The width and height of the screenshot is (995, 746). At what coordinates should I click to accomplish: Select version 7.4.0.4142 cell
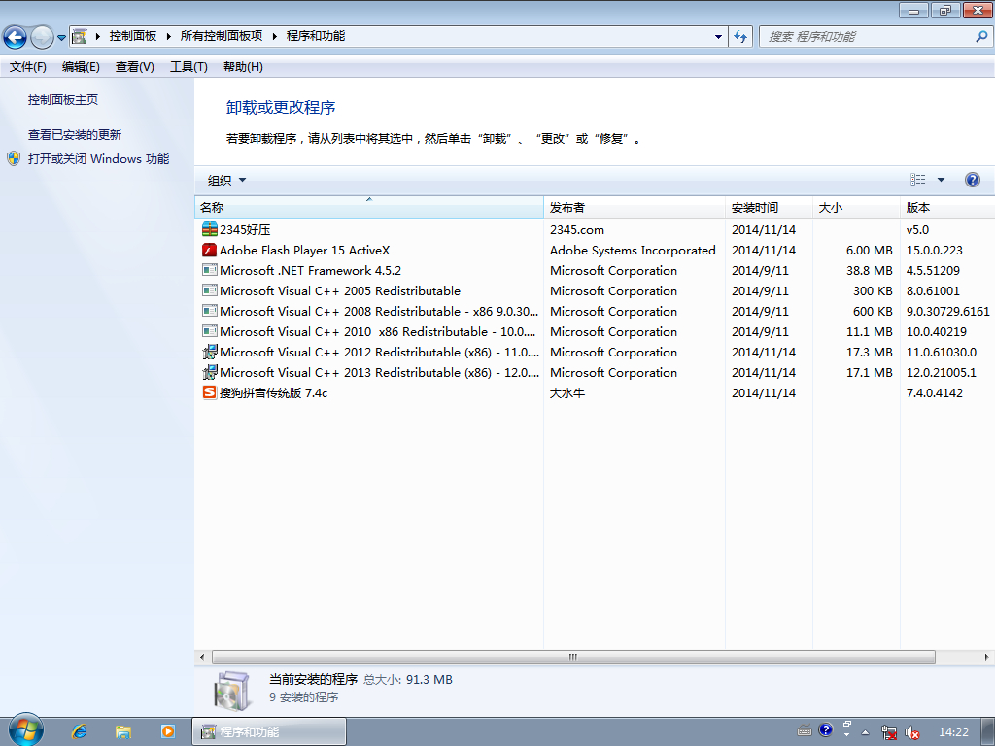point(934,392)
